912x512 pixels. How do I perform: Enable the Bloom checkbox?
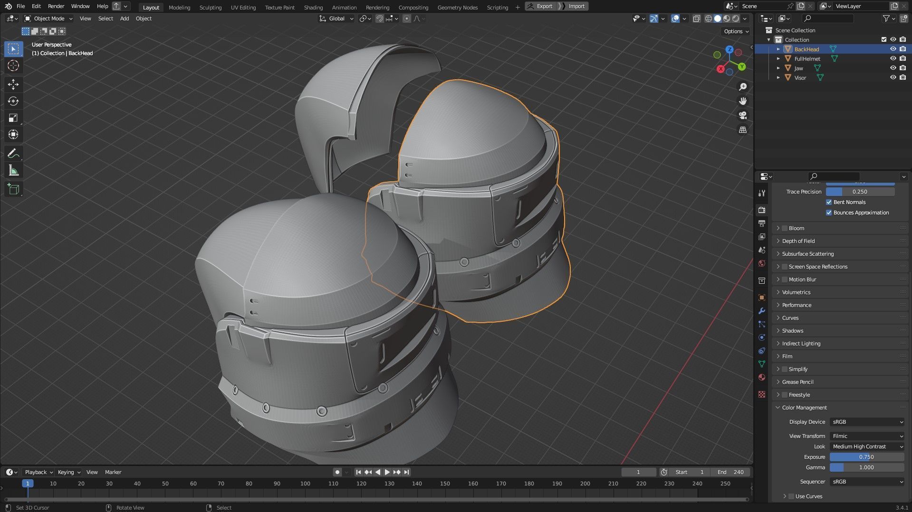pos(785,228)
